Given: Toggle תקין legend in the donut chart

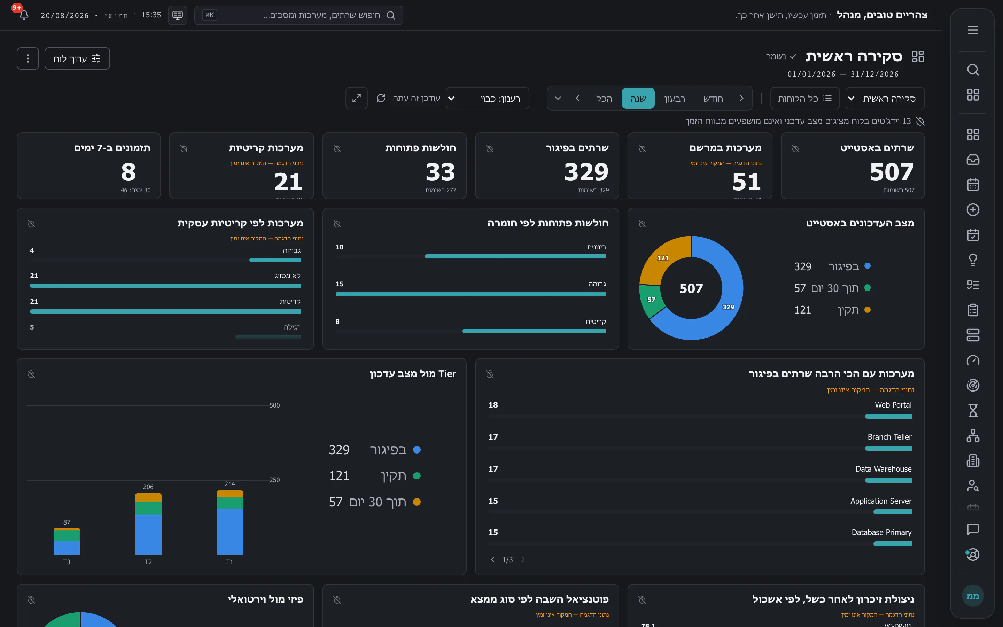Looking at the screenshot, I should click(832, 310).
